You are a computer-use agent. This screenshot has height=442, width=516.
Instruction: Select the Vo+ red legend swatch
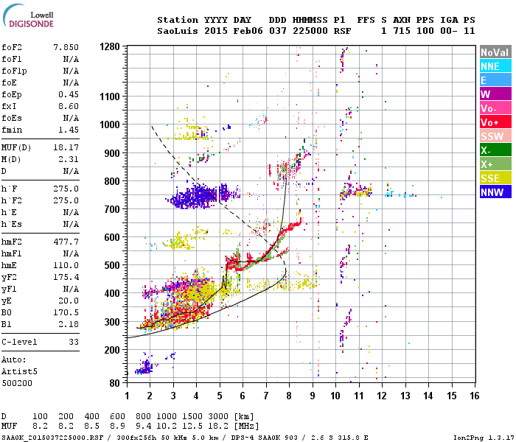[495, 122]
